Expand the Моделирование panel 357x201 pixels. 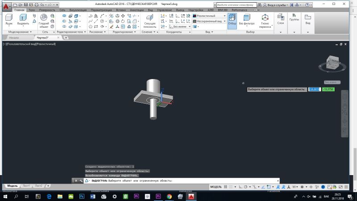(x=18, y=32)
